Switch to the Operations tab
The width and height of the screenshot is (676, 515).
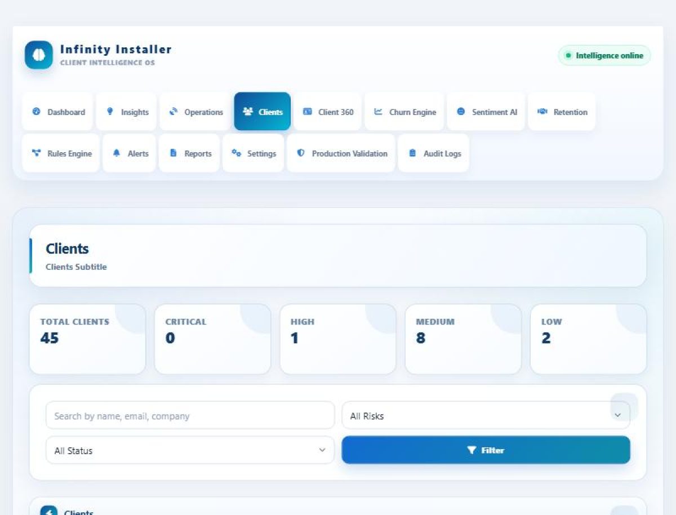pyautogui.click(x=195, y=112)
